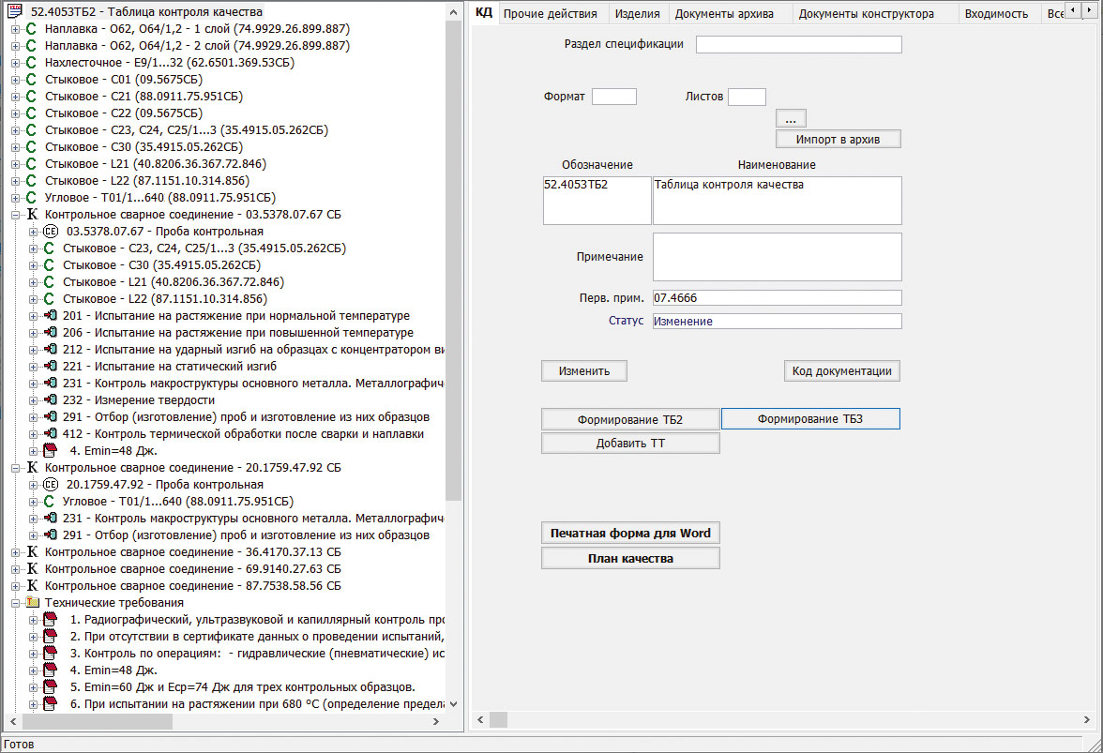Click the test icon for 412 heat treatment control
This screenshot has height=753, width=1103.
coord(51,434)
